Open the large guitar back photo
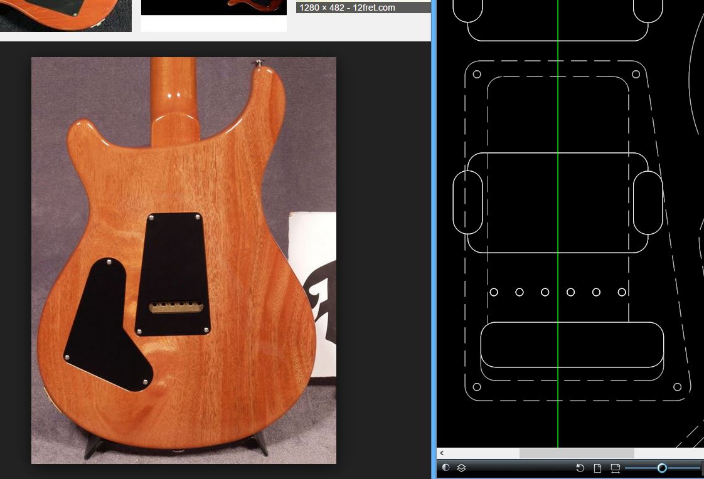The height and width of the screenshot is (479, 704). pos(184,260)
